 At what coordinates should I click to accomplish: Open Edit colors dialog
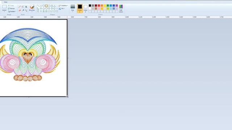click(121, 8)
